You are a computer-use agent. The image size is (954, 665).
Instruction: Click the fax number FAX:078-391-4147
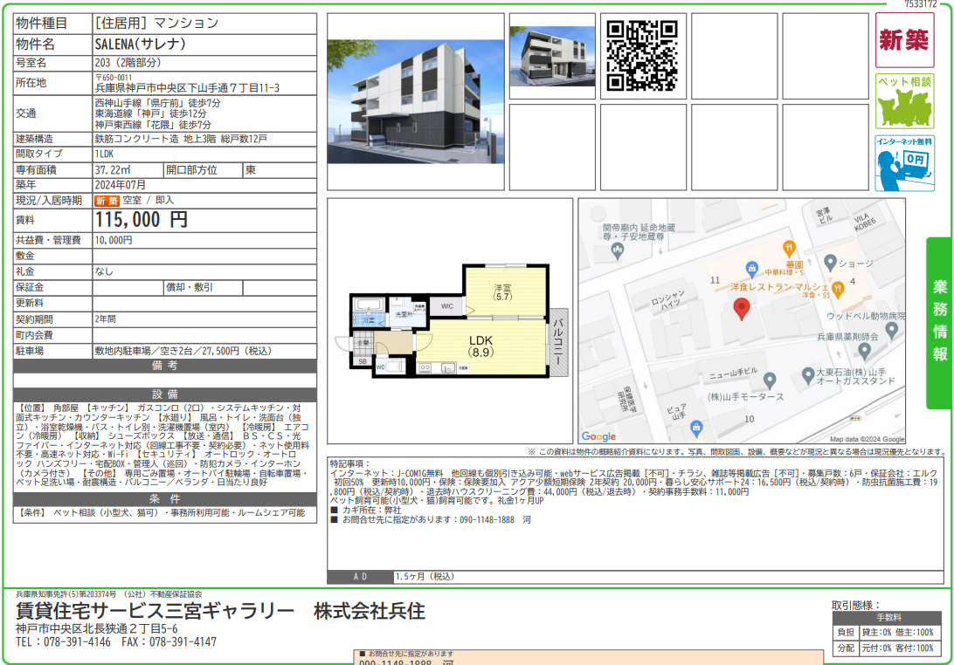[169, 642]
